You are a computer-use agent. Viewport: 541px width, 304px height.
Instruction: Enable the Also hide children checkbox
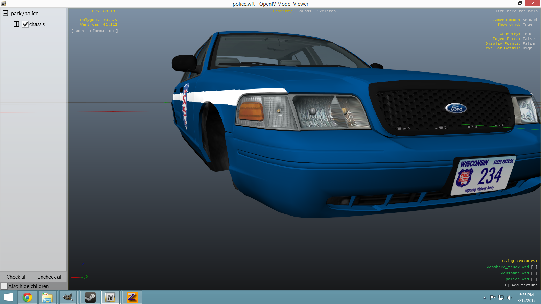[x=4, y=286]
